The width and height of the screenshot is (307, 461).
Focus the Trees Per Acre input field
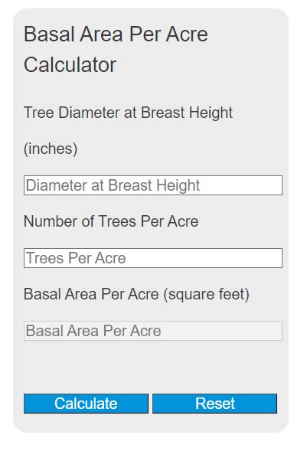[153, 258]
